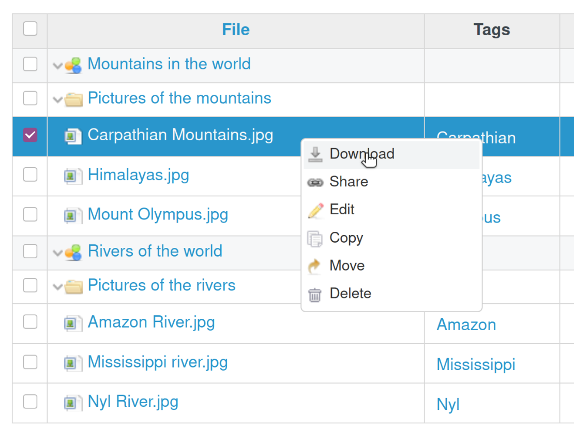Screen dimensions: 574x442
Task: Check the checkbox for Amazon River.jpg
Action: coord(30,322)
